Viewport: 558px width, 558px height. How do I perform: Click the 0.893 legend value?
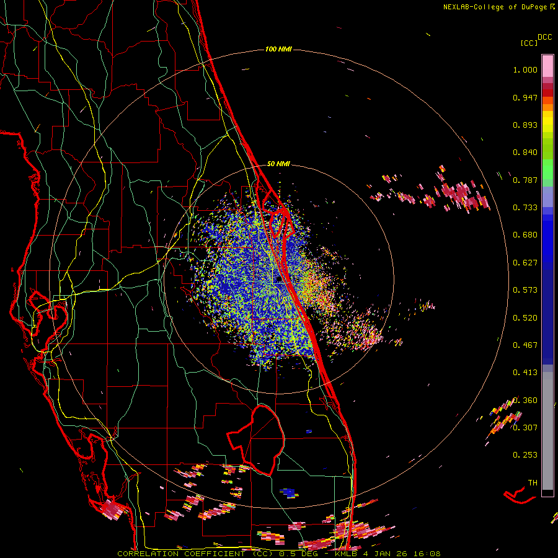(x=525, y=125)
